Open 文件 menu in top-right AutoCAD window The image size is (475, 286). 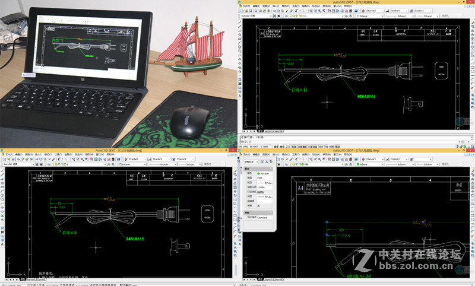pos(246,6)
